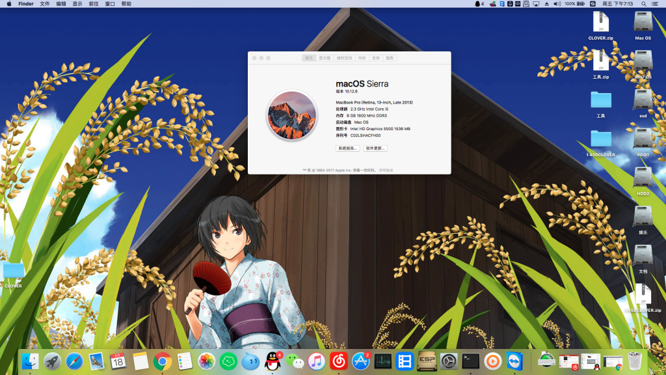
Task: Open the 文件 menu
Action: pos(45,4)
